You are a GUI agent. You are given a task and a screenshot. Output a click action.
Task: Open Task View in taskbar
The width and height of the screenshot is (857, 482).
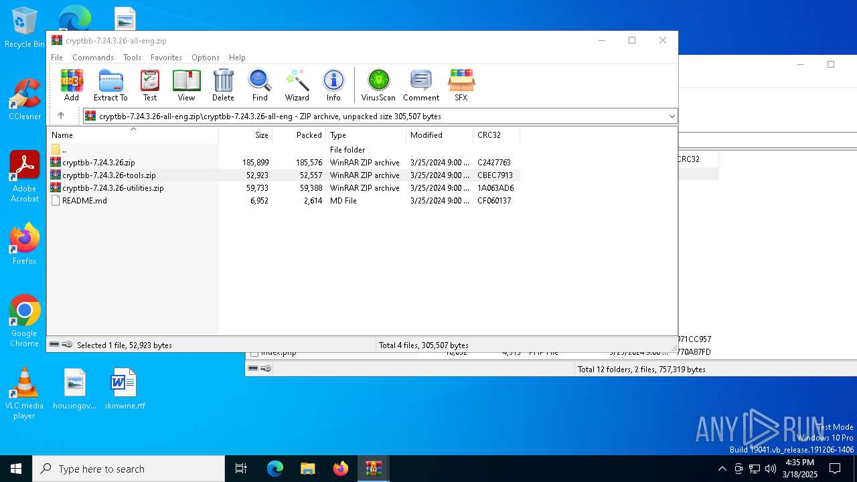tap(241, 469)
